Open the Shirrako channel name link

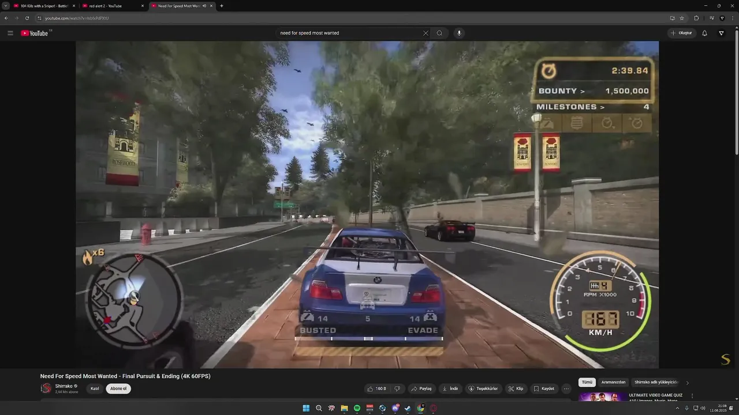[x=64, y=386]
